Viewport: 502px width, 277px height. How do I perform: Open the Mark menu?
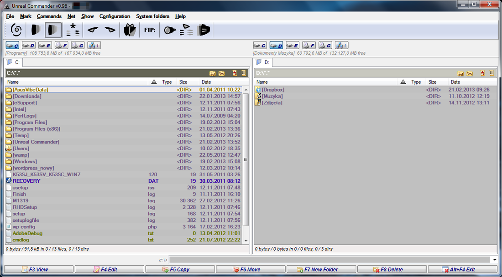pyautogui.click(x=26, y=16)
